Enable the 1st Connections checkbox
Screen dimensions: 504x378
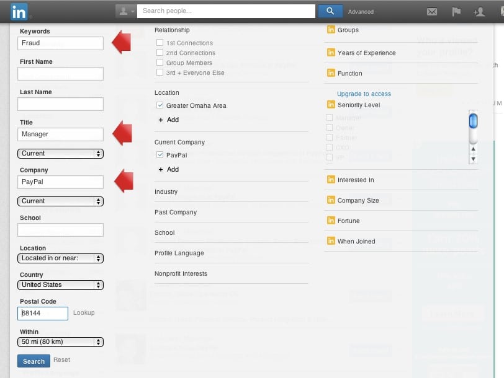(x=160, y=42)
